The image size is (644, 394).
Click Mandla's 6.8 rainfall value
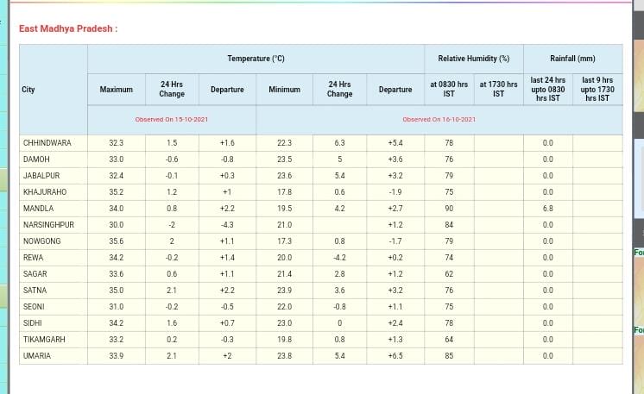click(547, 209)
